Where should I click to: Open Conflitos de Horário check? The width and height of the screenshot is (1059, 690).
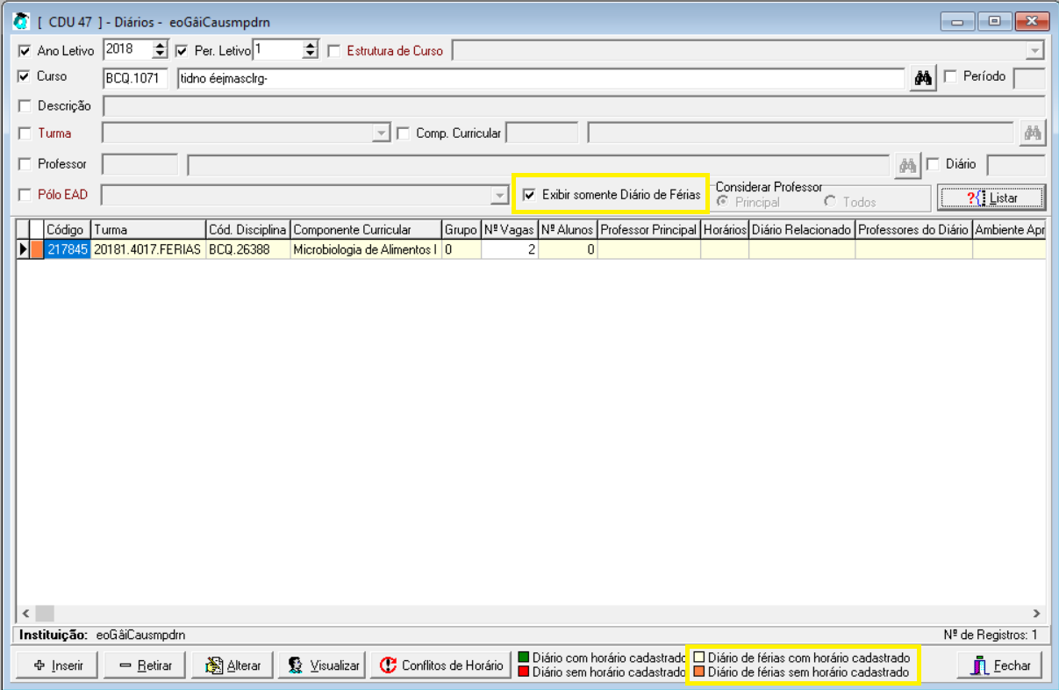(x=441, y=665)
